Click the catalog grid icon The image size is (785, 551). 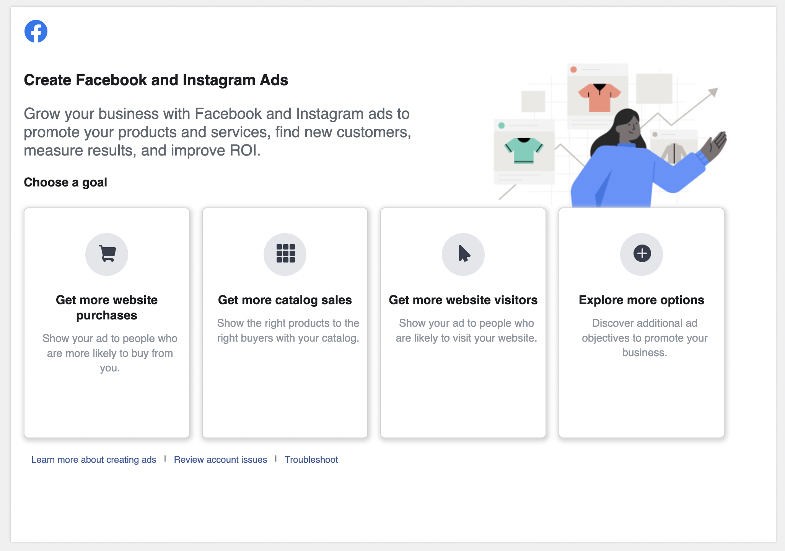[x=285, y=254]
